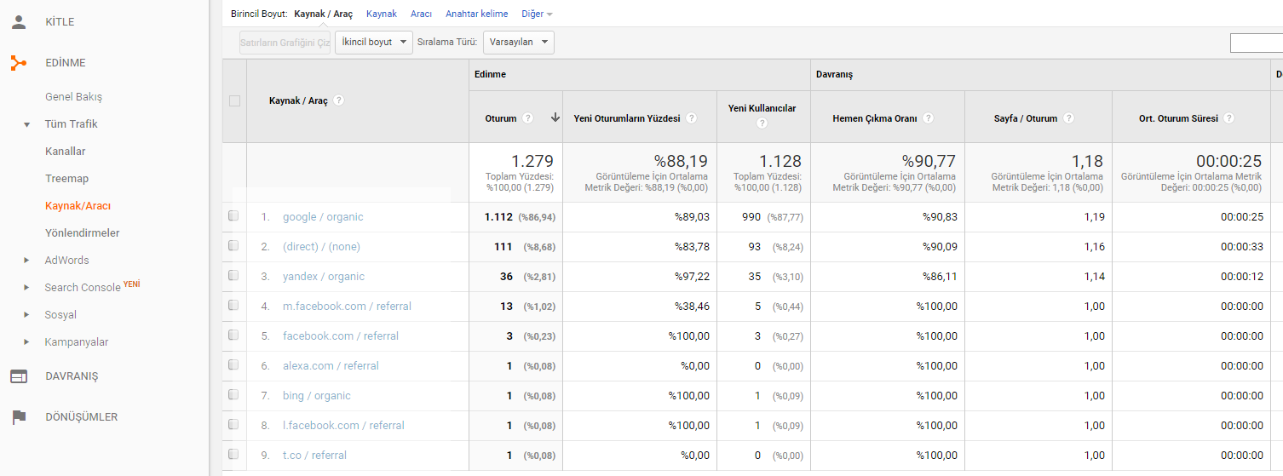
Task: Open the Varsayılan sort type dropdown
Action: click(519, 43)
